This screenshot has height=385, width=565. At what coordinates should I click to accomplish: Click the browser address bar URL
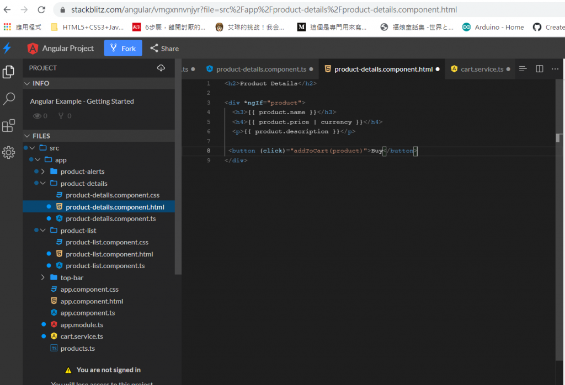pos(264,10)
